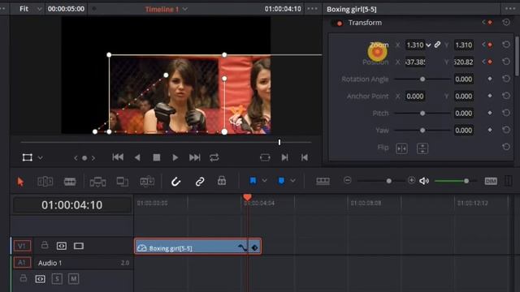The height and width of the screenshot is (292, 520).
Task: Stop playback in the viewer
Action: [157, 157]
